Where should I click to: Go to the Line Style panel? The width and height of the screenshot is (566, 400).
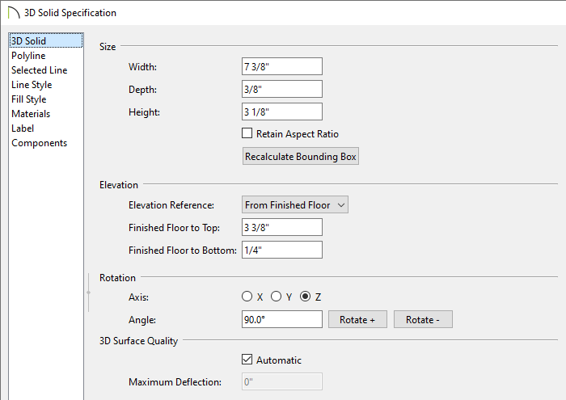click(32, 85)
